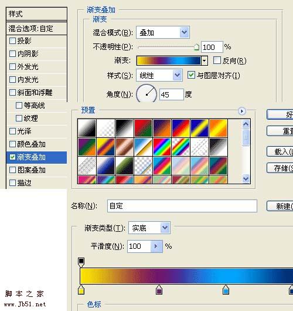The image size is (293, 311).
Task: Click the 好 OK button
Action: (x=280, y=114)
